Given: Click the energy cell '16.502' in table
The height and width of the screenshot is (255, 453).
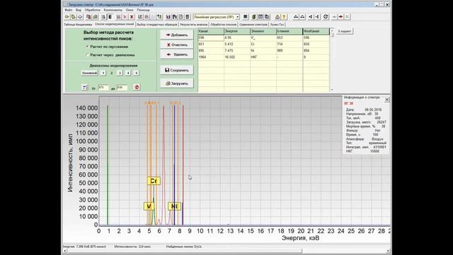Looking at the screenshot, I should (237, 57).
